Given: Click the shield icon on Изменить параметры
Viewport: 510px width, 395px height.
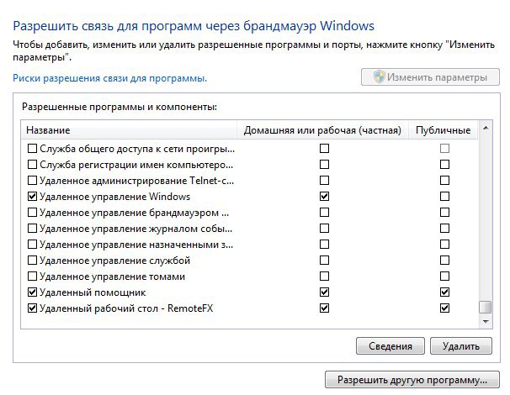Looking at the screenshot, I should point(380,76).
